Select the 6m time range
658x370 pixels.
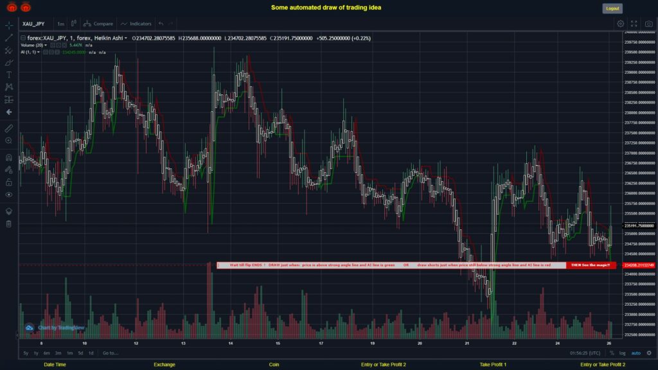click(x=46, y=353)
